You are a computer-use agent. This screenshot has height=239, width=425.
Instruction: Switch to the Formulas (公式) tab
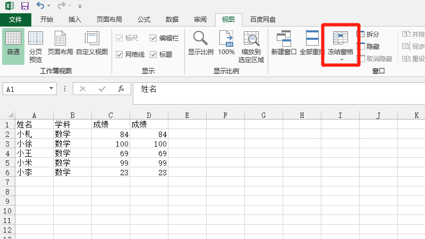coord(144,20)
